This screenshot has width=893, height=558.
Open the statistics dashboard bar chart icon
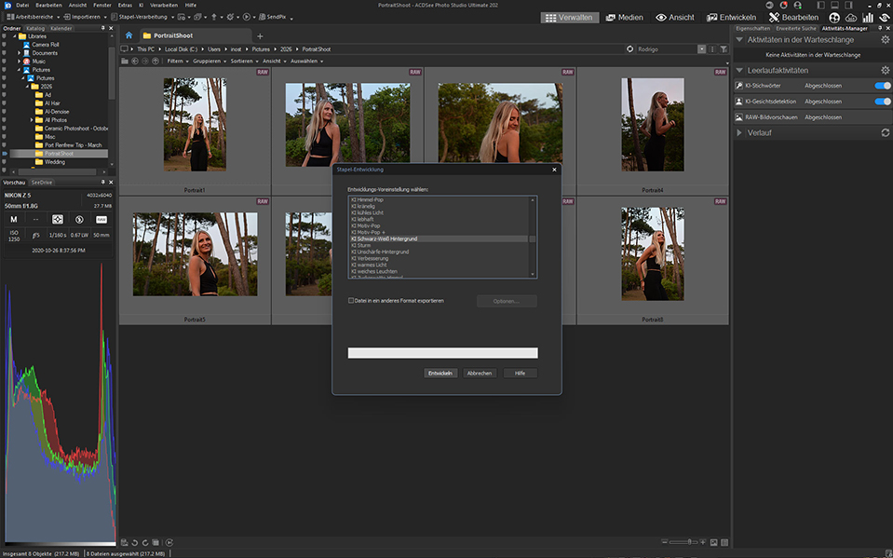[868, 17]
